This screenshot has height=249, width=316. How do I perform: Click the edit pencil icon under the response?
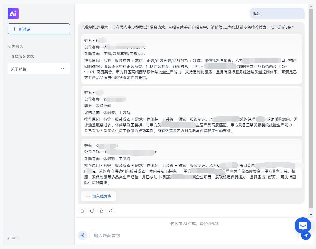pyautogui.click(x=111, y=211)
